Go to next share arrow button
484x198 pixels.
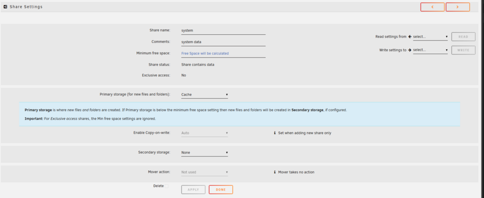(457, 7)
